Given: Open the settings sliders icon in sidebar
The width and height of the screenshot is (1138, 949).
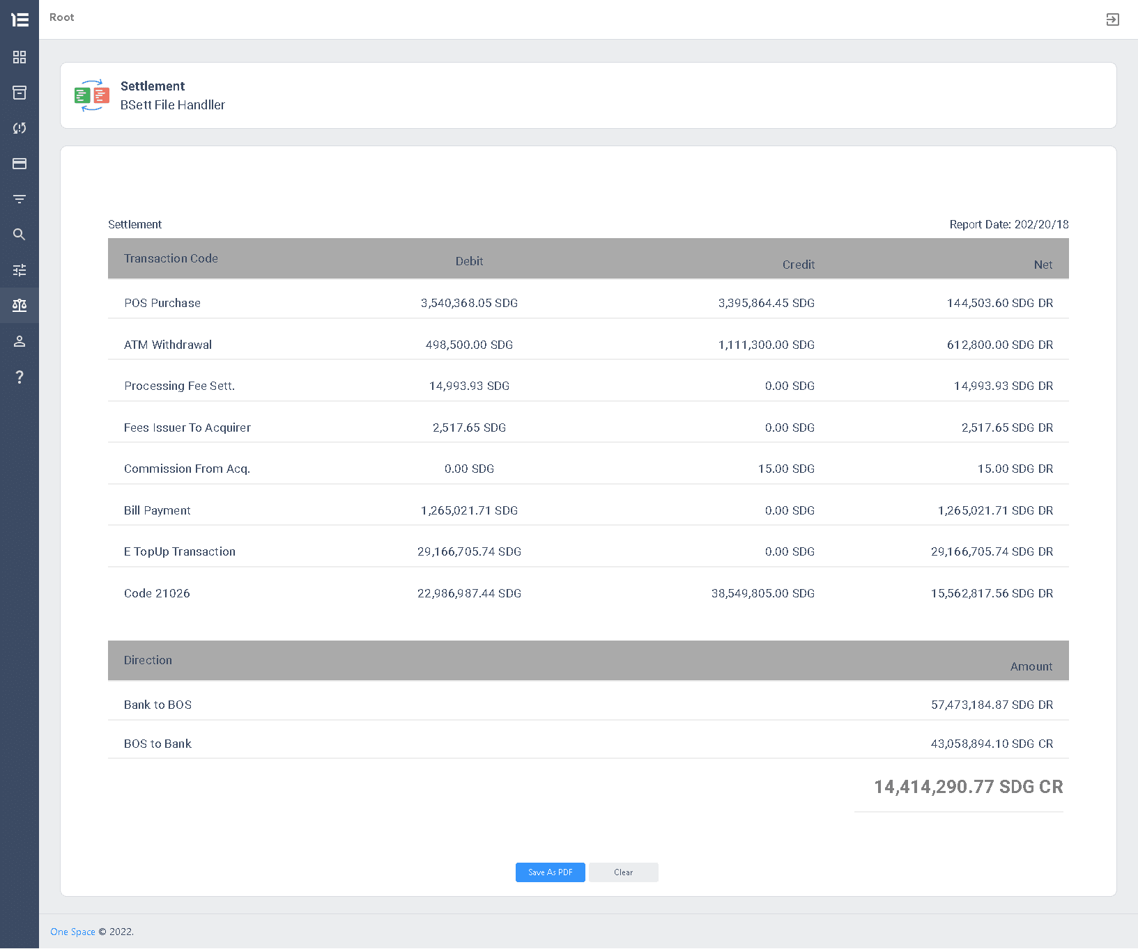Looking at the screenshot, I should tap(20, 270).
